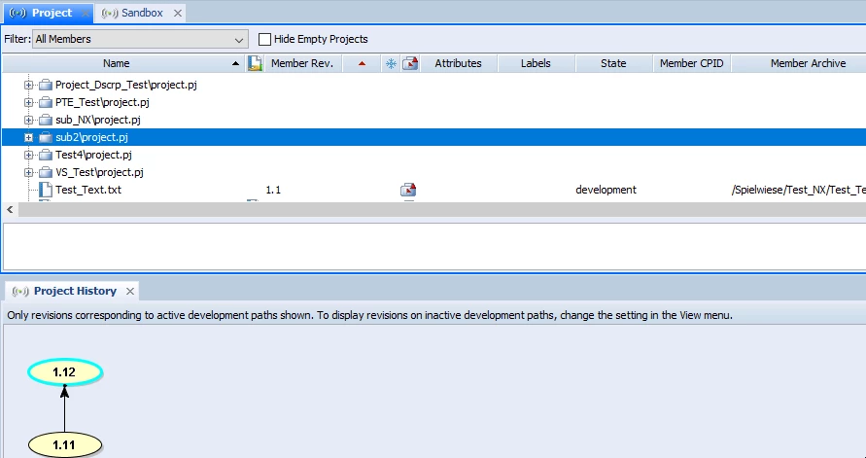866x458 pixels.
Task: Expand sub2\project.pj node
Action: pos(29,137)
